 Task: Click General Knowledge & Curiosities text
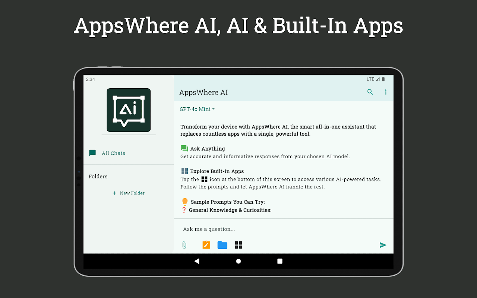tap(230, 210)
